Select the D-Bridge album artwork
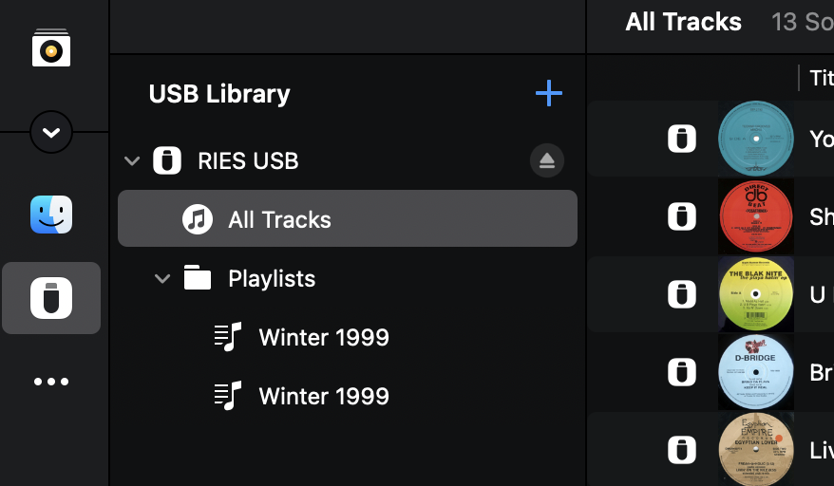 756,372
